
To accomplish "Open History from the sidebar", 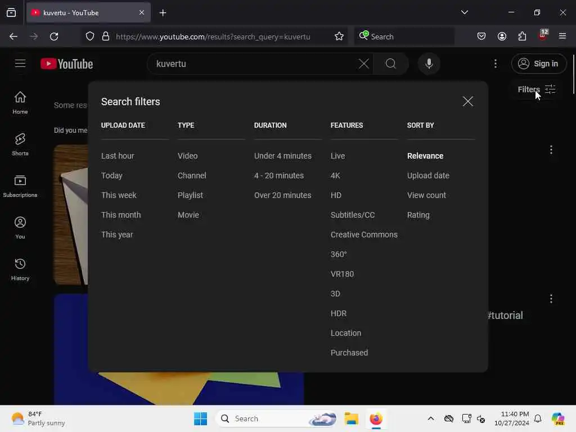I will click(20, 269).
